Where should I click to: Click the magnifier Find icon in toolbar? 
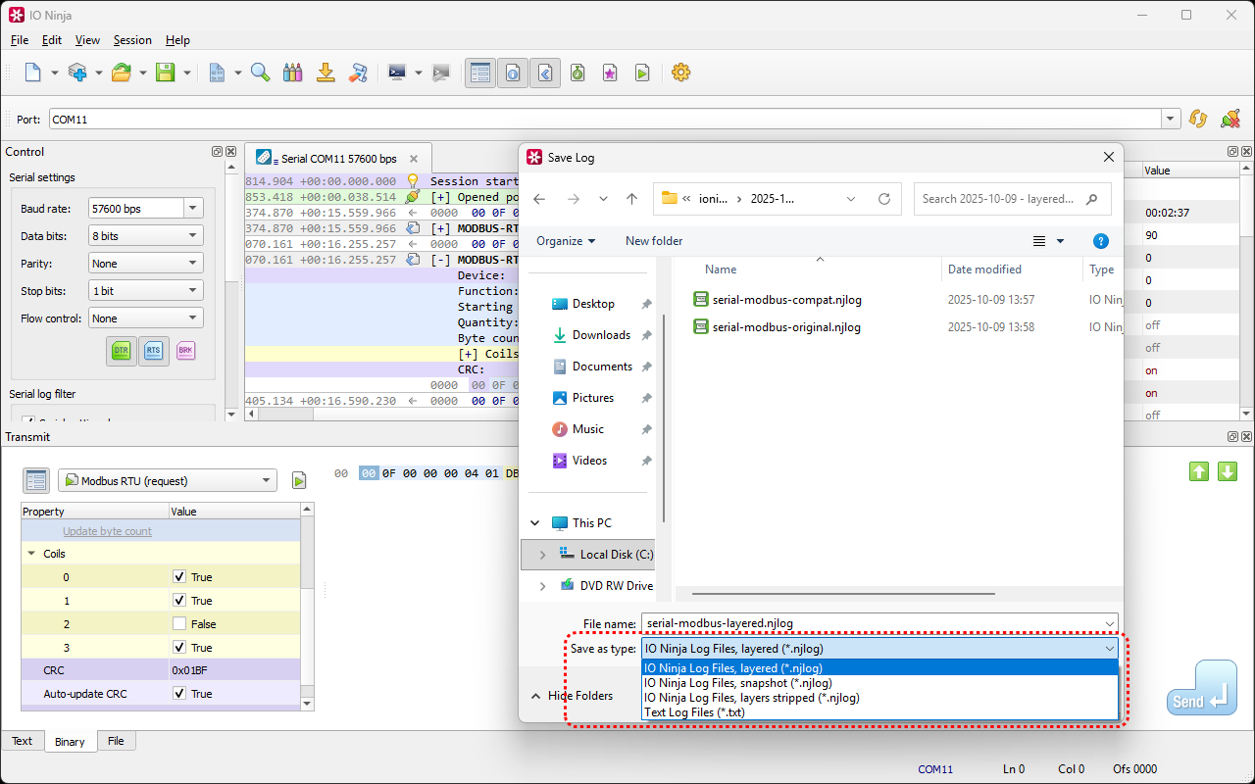[260, 73]
